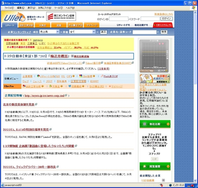The width and height of the screenshot is (198, 188).
Task: Click the plus icon before 他社比較追加
Action: tap(72, 56)
